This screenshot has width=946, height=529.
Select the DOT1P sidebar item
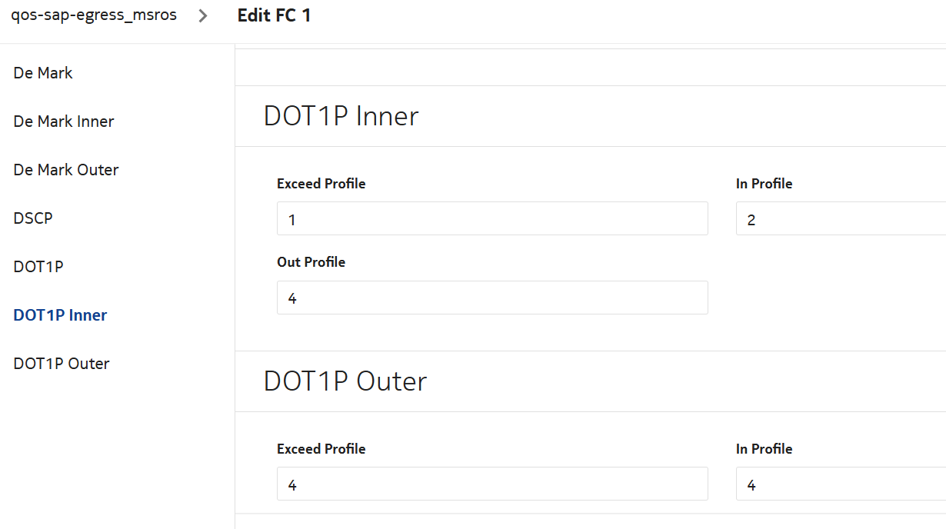(x=38, y=267)
